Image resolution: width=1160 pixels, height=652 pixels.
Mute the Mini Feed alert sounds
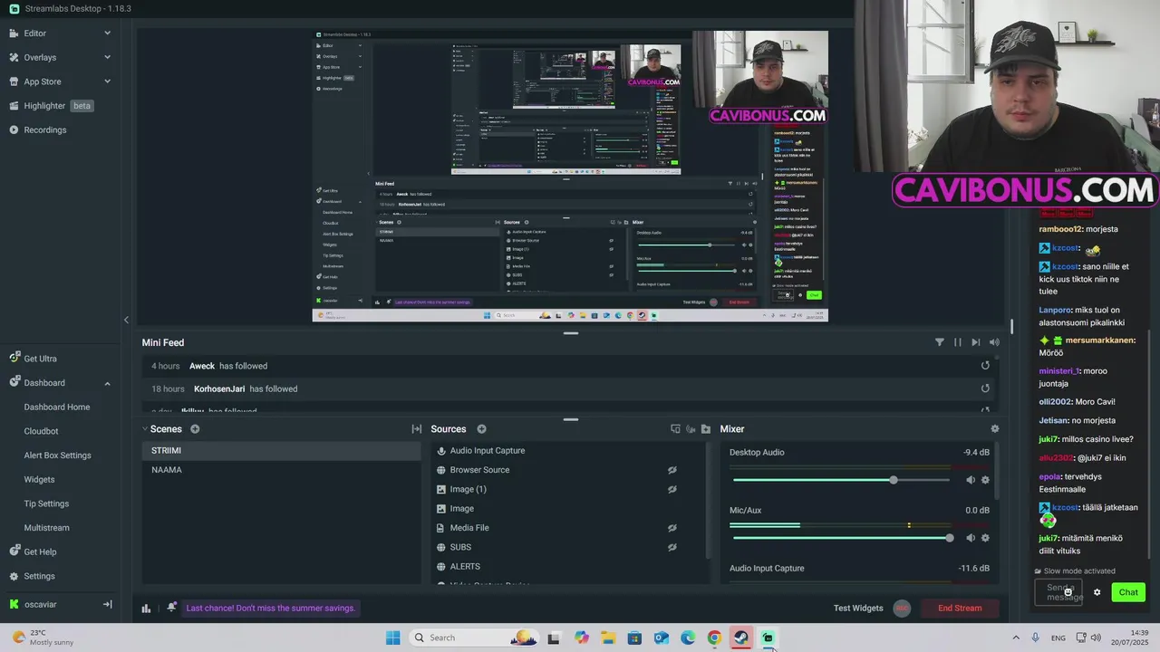click(x=994, y=342)
